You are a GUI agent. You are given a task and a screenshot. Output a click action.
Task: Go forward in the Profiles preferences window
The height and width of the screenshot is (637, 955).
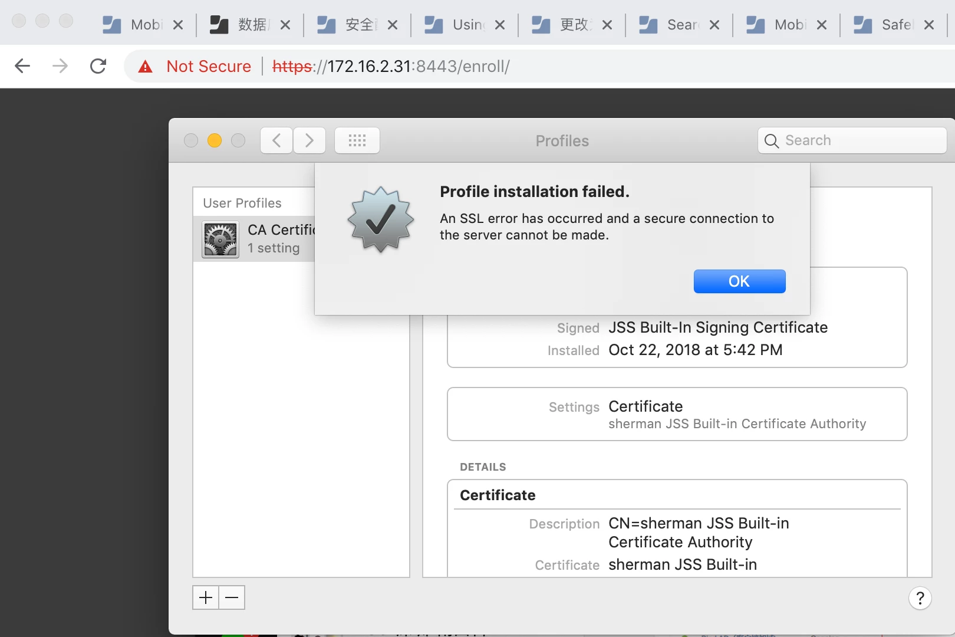pyautogui.click(x=309, y=140)
